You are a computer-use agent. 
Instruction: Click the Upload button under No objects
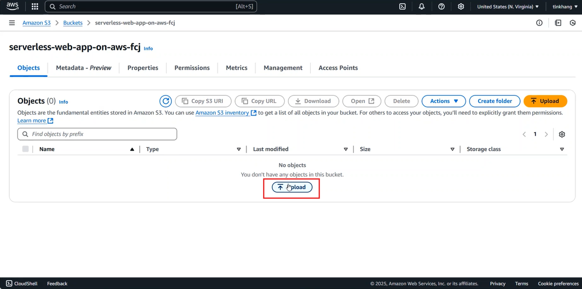click(292, 187)
